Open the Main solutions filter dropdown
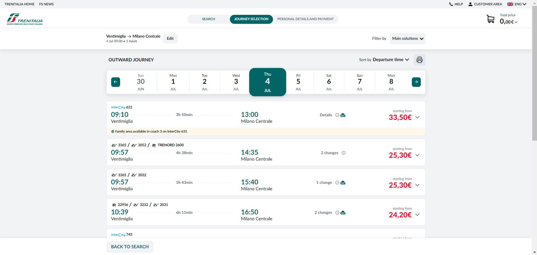The width and height of the screenshot is (537, 255). (407, 39)
